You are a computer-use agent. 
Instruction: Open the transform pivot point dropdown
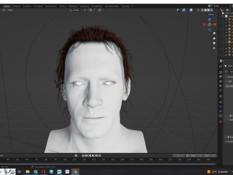pyautogui.click(x=85, y=10)
